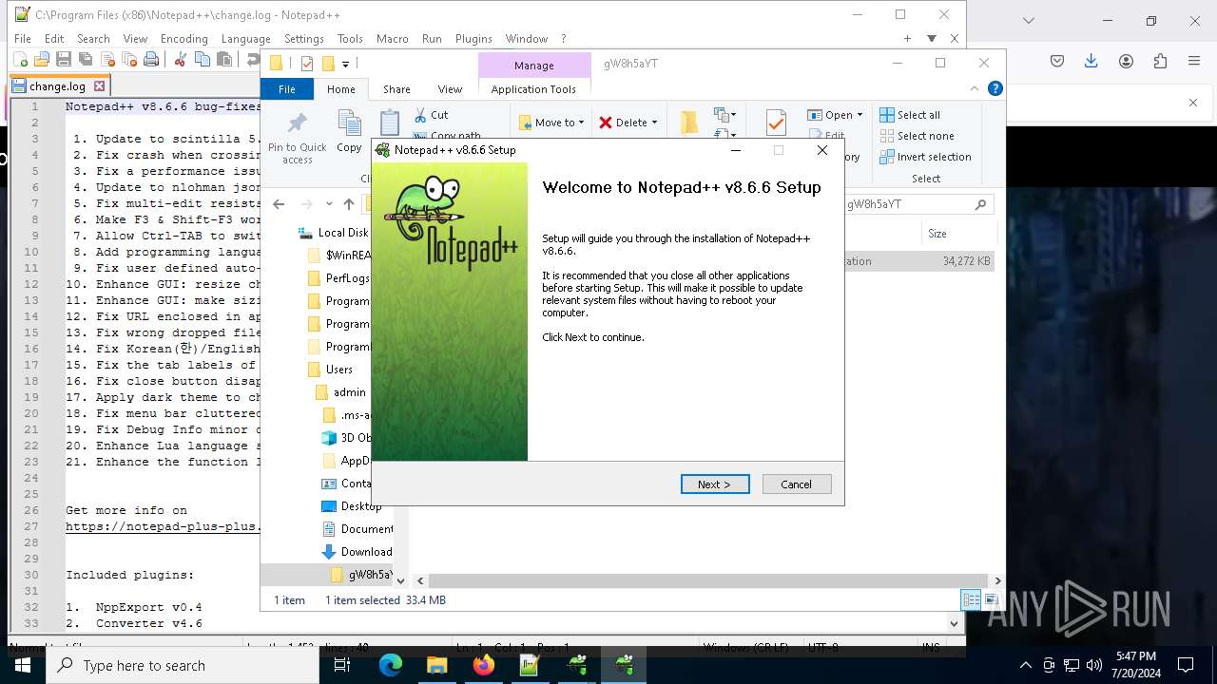
Task: Click the Print icon in Notepad++ toolbar
Action: 151,59
